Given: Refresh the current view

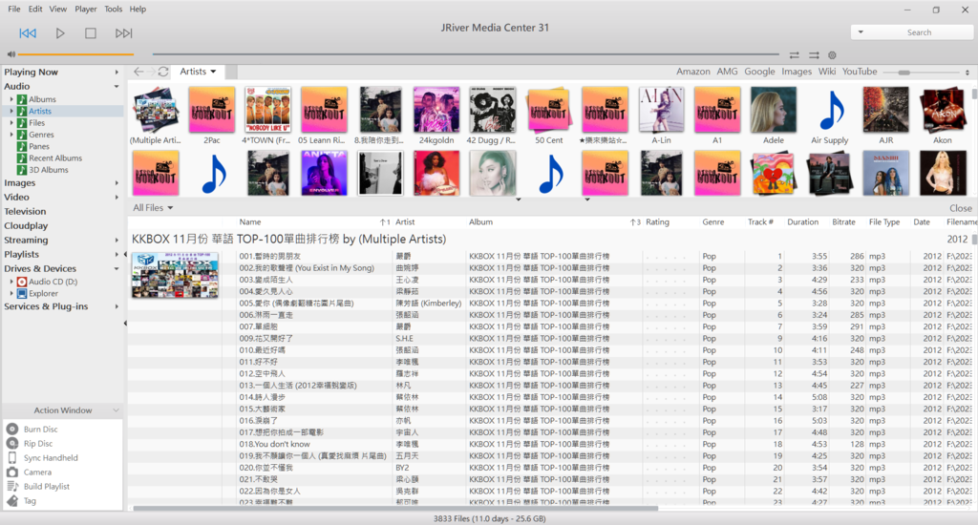Looking at the screenshot, I should tap(163, 72).
